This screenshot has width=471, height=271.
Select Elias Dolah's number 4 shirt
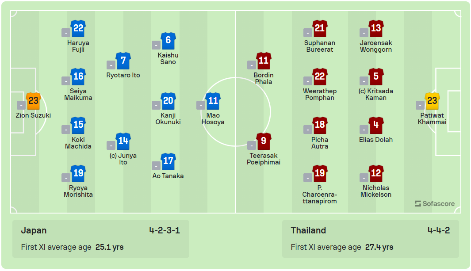375,125
